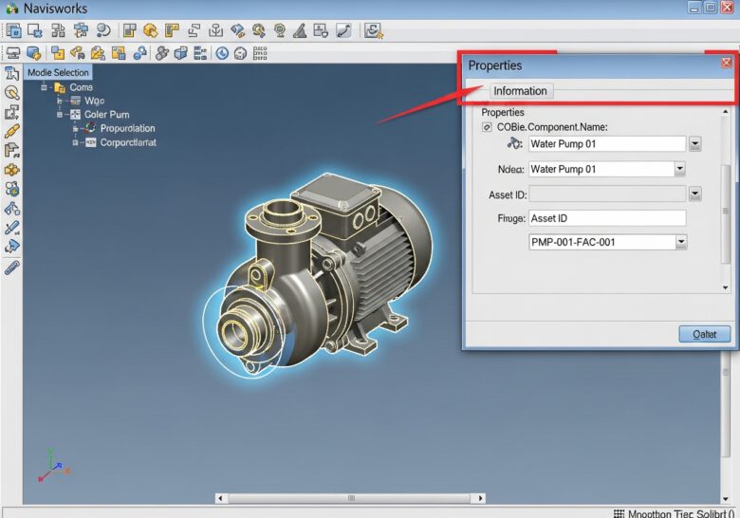Click the highlighted pump model in viewport
This screenshot has height=518, width=740.
[x=319, y=273]
